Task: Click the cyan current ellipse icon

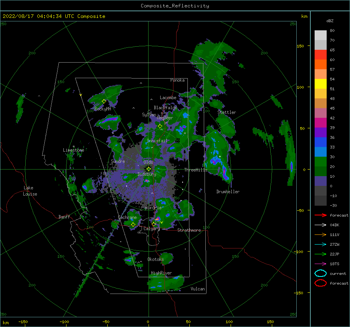Action: tap(320, 273)
